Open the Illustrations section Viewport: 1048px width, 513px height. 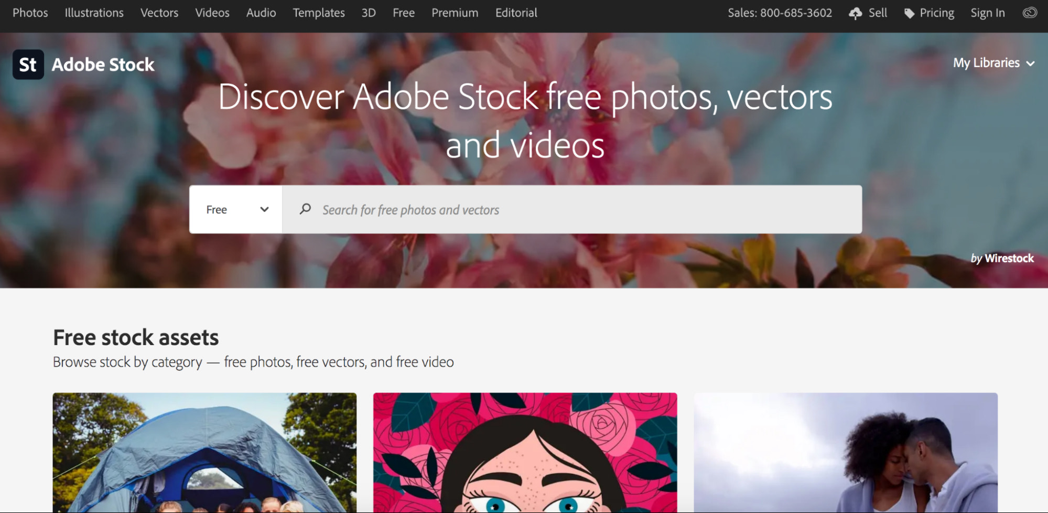(94, 13)
